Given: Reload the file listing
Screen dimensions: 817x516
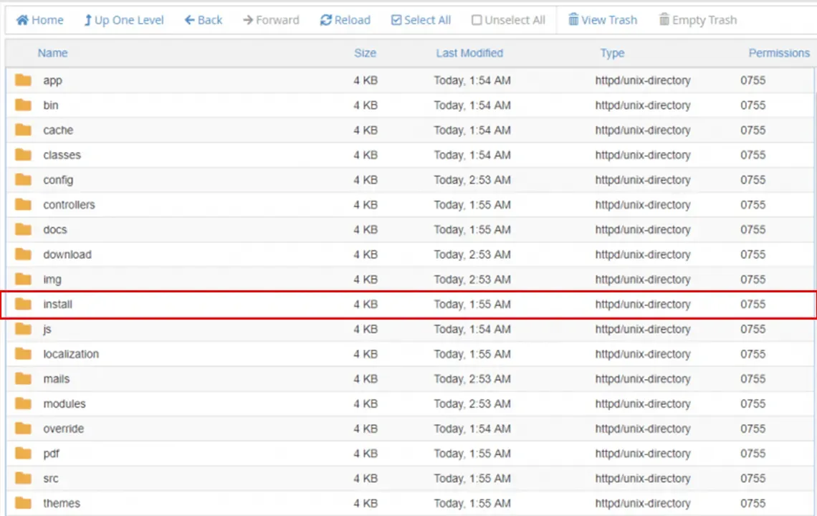Looking at the screenshot, I should (345, 20).
